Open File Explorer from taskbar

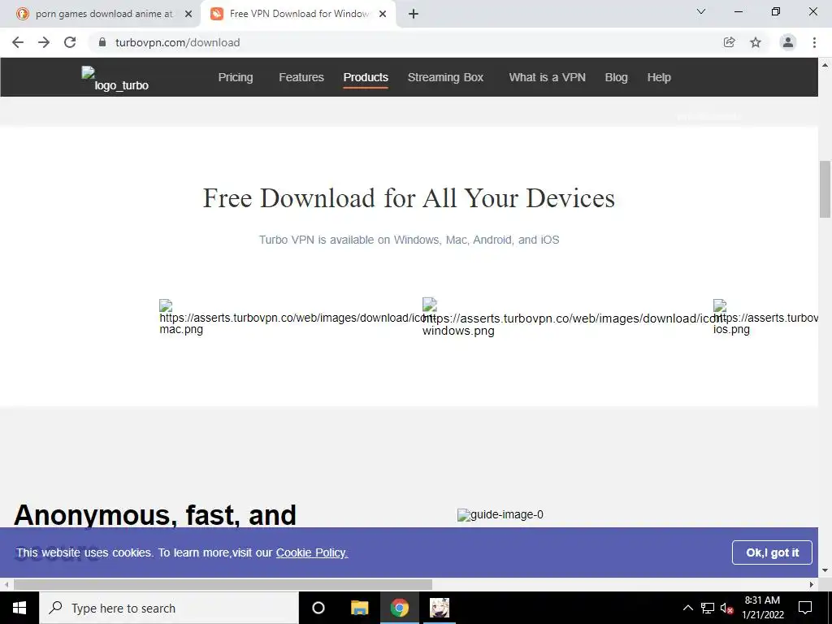coord(359,608)
